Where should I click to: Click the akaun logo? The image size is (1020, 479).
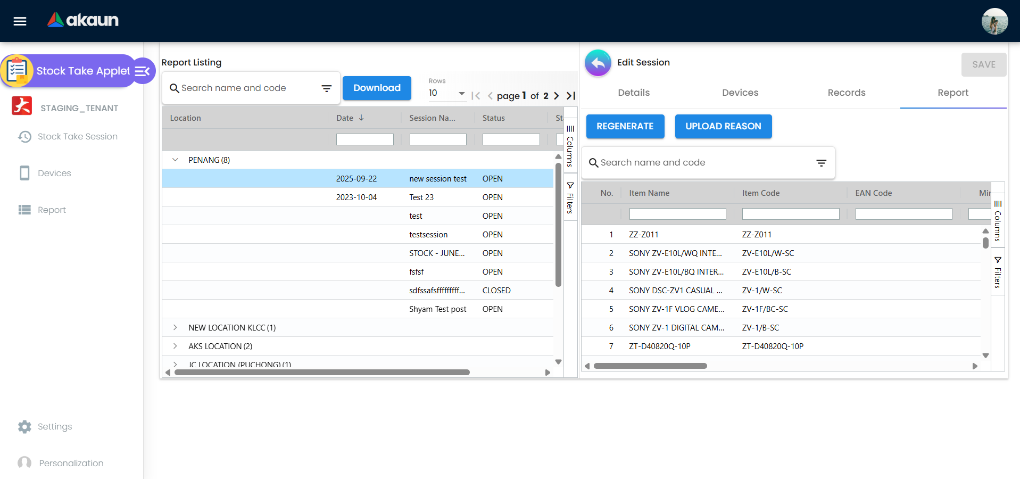tap(82, 21)
